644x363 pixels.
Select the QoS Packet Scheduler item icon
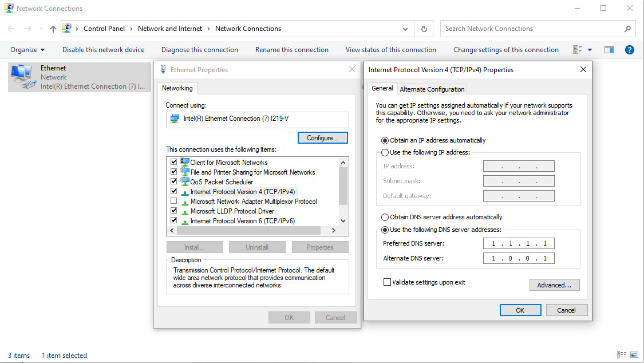(x=185, y=181)
